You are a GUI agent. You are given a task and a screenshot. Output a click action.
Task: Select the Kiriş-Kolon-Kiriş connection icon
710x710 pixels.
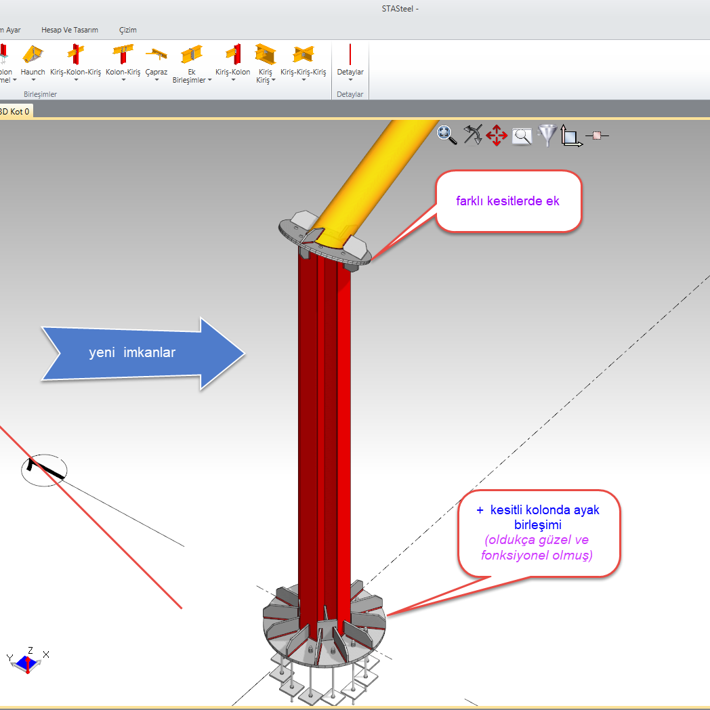(x=75, y=56)
